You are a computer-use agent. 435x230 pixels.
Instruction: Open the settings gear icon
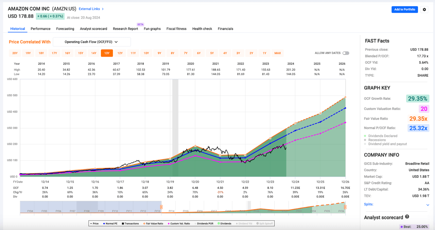(x=424, y=9)
